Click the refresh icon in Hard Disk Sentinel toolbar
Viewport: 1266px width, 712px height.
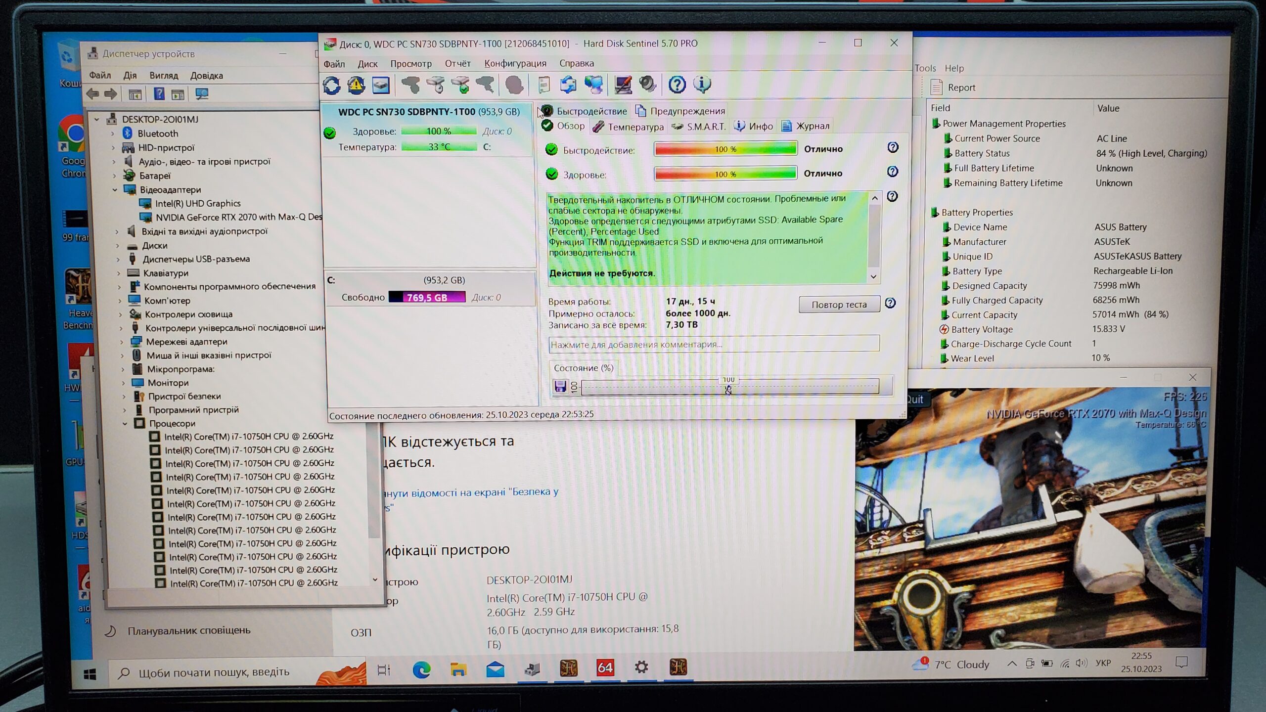pos(332,85)
